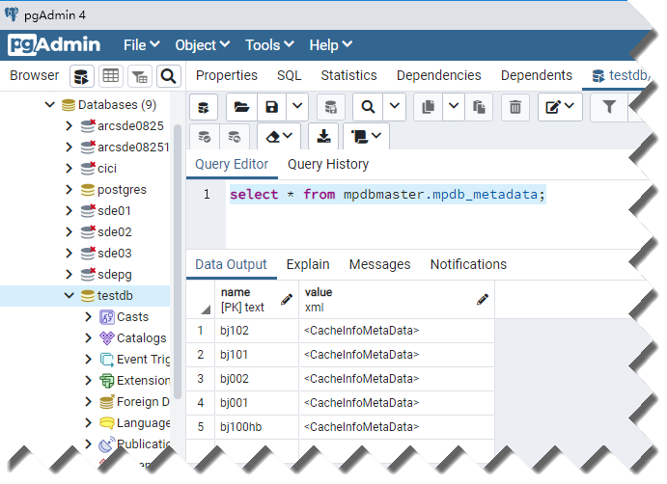Click into the SQL query editor line
This screenshot has height=484, width=667.
387,195
